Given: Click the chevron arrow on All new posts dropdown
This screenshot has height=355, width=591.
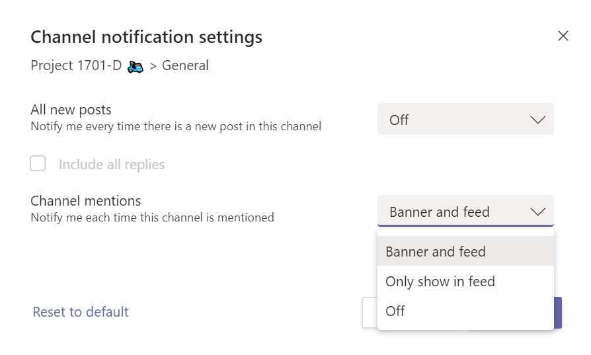Looking at the screenshot, I should click(537, 120).
